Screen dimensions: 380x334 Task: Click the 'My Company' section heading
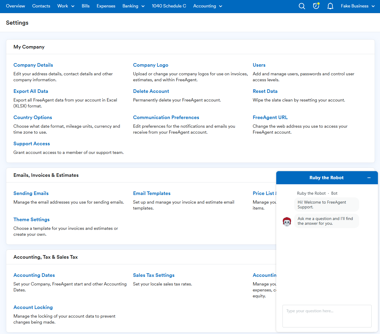pyautogui.click(x=29, y=47)
